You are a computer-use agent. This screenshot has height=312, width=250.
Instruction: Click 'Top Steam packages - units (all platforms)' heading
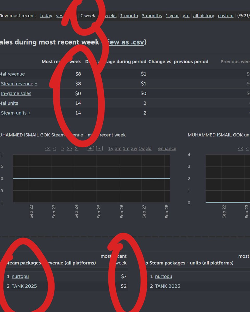click(x=187, y=263)
